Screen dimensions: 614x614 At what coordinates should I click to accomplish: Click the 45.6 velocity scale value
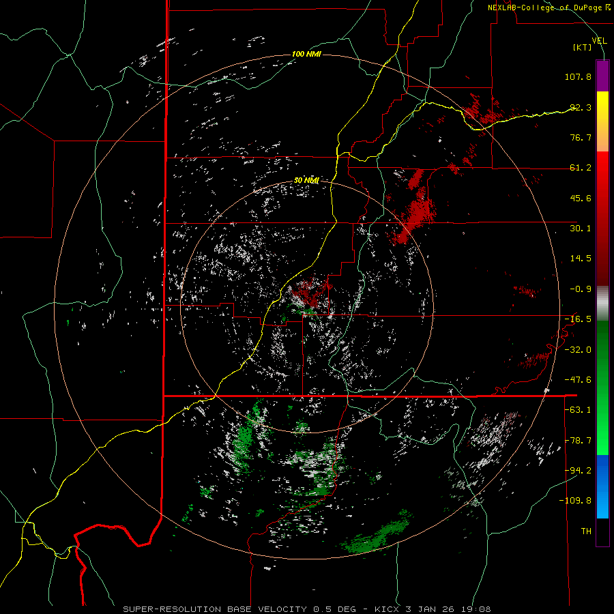tap(581, 198)
